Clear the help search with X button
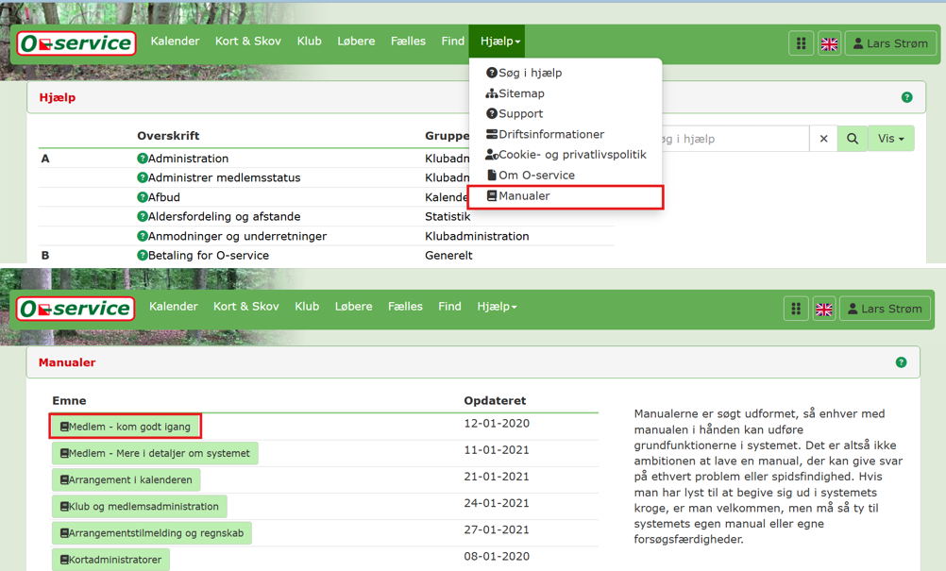This screenshot has width=946, height=571. (823, 139)
